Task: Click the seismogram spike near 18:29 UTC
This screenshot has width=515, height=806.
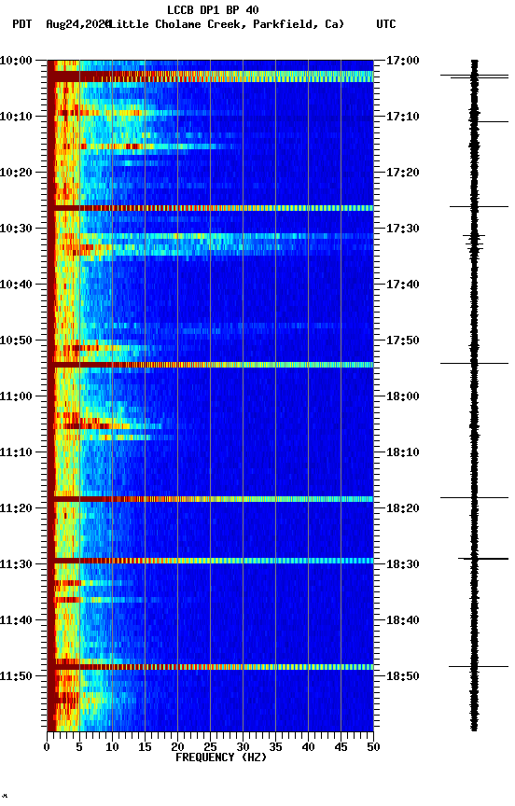Action: (483, 559)
